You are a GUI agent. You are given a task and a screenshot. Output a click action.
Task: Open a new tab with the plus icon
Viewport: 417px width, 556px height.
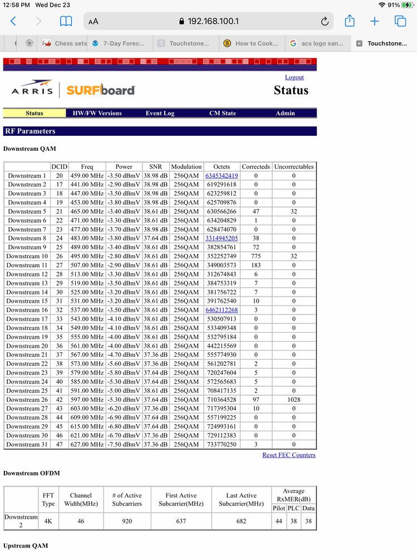coord(375,21)
